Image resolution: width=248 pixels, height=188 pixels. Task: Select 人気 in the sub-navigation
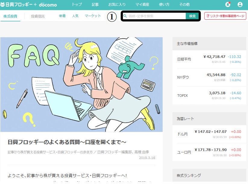[x=75, y=16]
